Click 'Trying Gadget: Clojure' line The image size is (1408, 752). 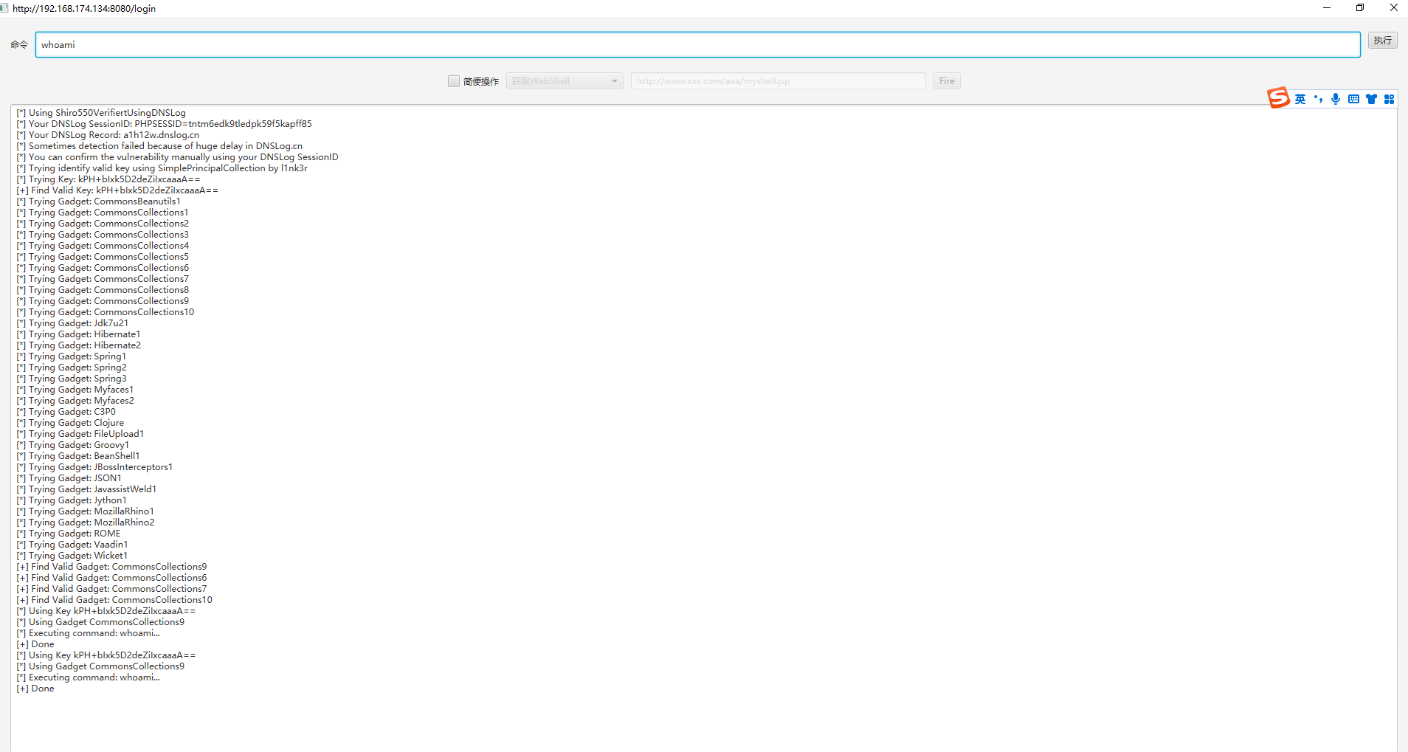click(x=70, y=423)
